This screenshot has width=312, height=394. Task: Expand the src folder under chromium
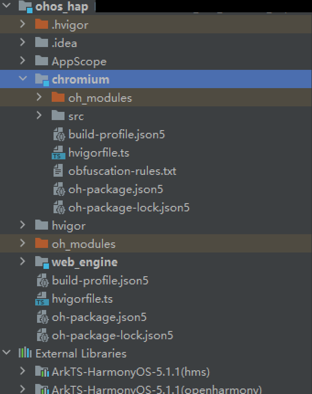[39, 116]
